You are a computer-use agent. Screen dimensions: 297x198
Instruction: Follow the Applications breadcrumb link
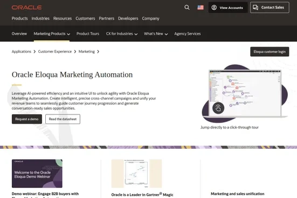[x=22, y=52]
